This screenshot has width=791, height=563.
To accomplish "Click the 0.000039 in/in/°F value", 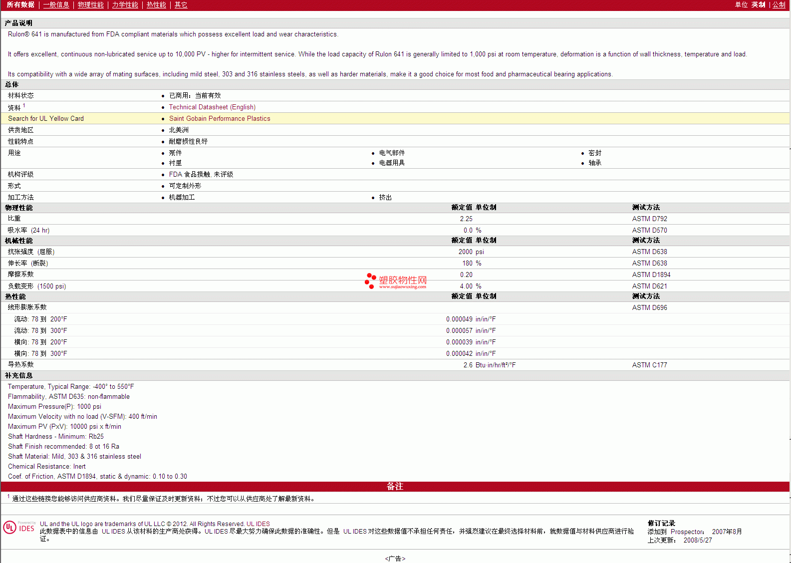I will pos(471,342).
